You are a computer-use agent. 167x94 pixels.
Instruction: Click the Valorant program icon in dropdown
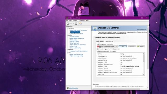[98, 46]
